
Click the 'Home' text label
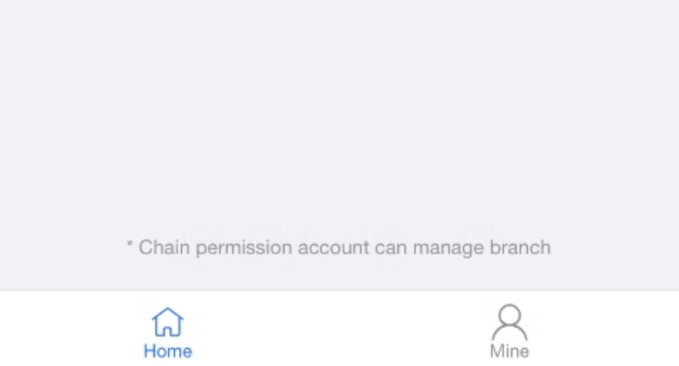pyautogui.click(x=168, y=352)
